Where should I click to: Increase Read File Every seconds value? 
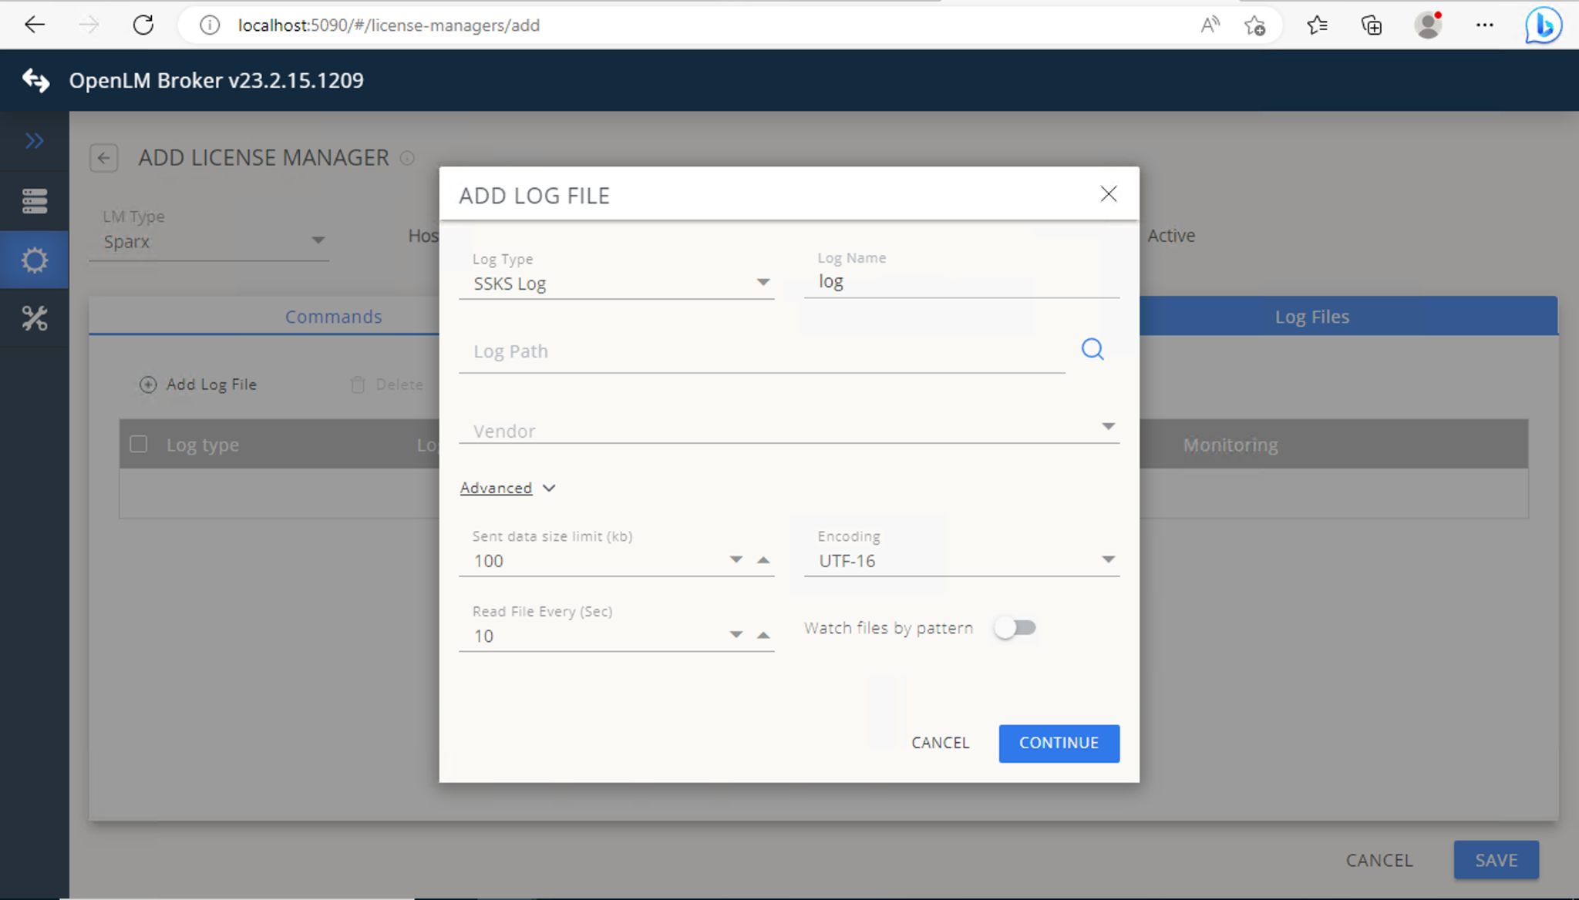[x=763, y=635]
